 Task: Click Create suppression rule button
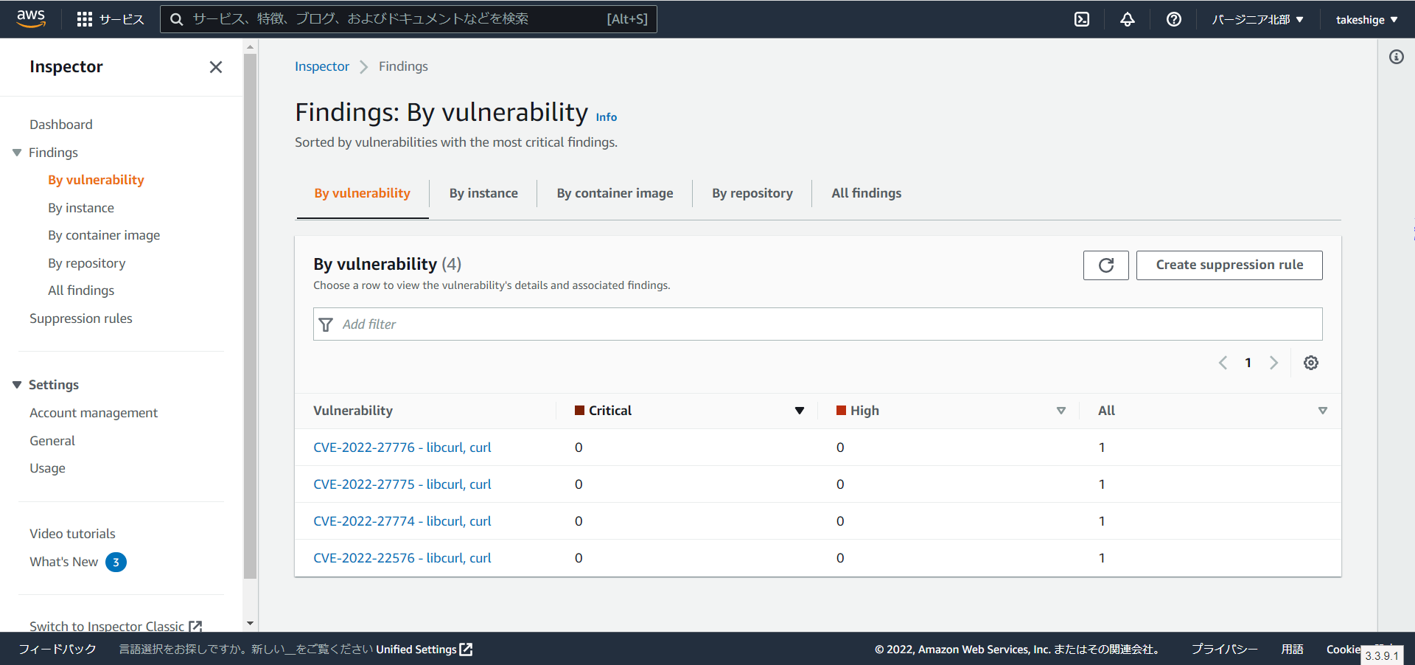click(1229, 265)
